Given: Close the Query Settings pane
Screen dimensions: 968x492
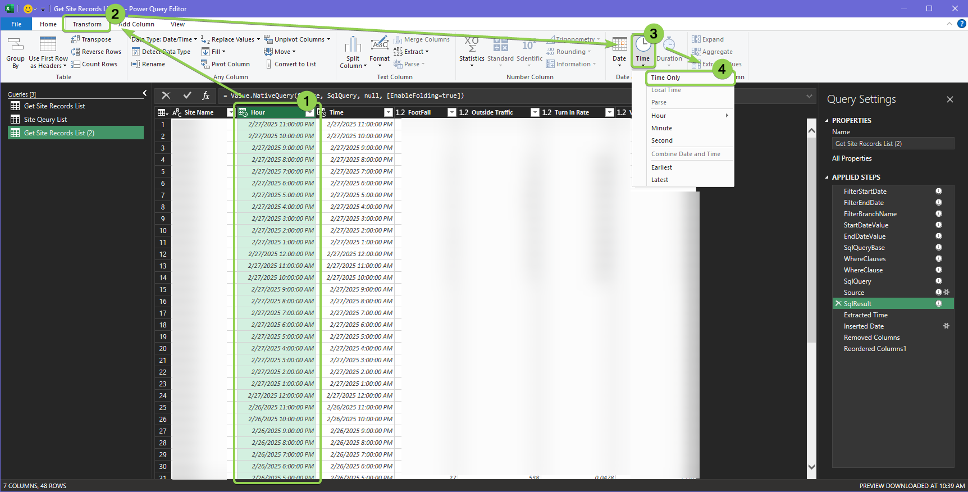Looking at the screenshot, I should coord(950,99).
